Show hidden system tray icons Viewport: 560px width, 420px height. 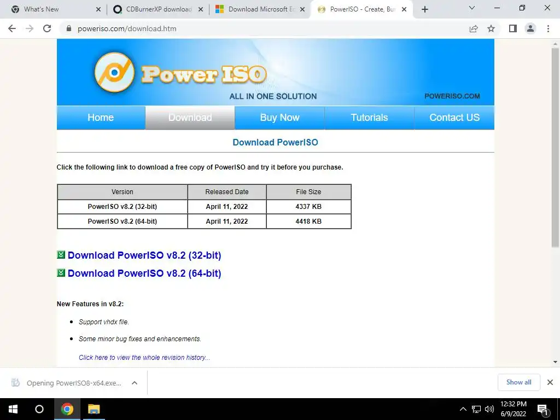(463, 409)
